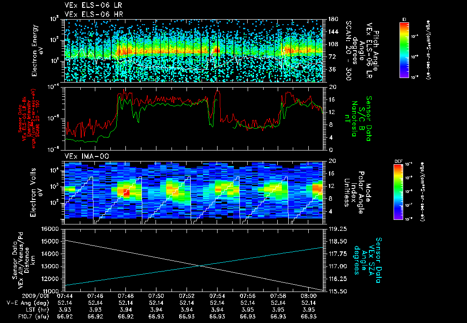
Task: Click the 'V-E Ang (deg)' row label
Action: coord(28,303)
